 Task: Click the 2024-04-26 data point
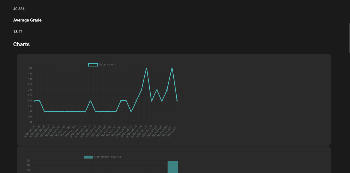[x=121, y=101]
